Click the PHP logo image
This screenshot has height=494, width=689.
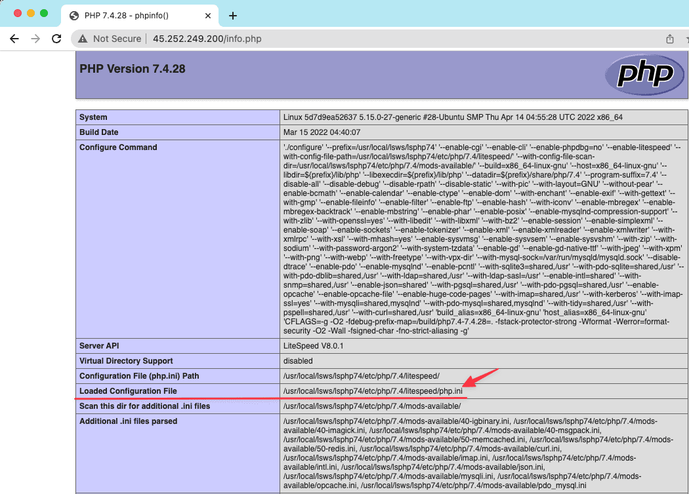(x=638, y=75)
